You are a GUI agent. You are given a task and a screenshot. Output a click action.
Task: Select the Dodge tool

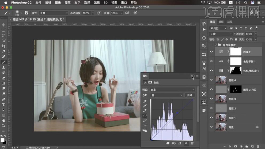3,94
